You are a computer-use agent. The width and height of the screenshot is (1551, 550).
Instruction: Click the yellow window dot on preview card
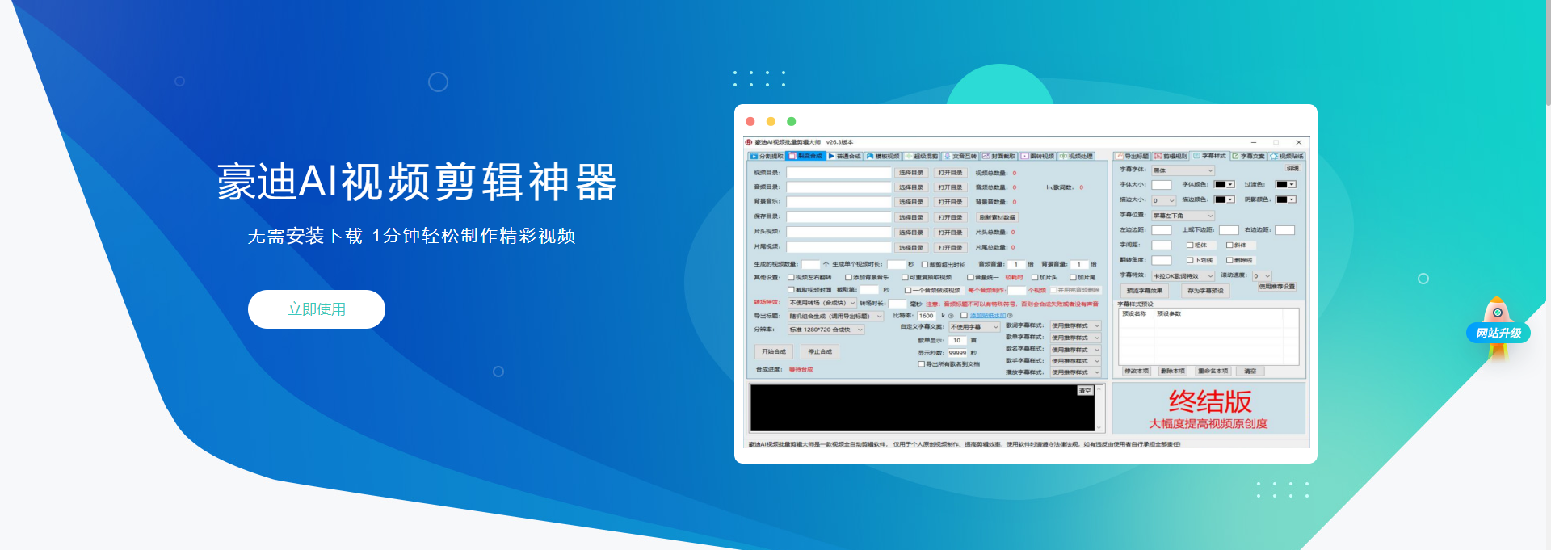(771, 121)
